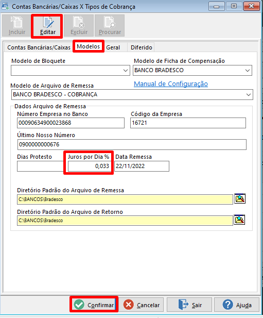Browse folder for Arquivo de Remessa directory
This screenshot has width=263, height=318.
click(240, 198)
